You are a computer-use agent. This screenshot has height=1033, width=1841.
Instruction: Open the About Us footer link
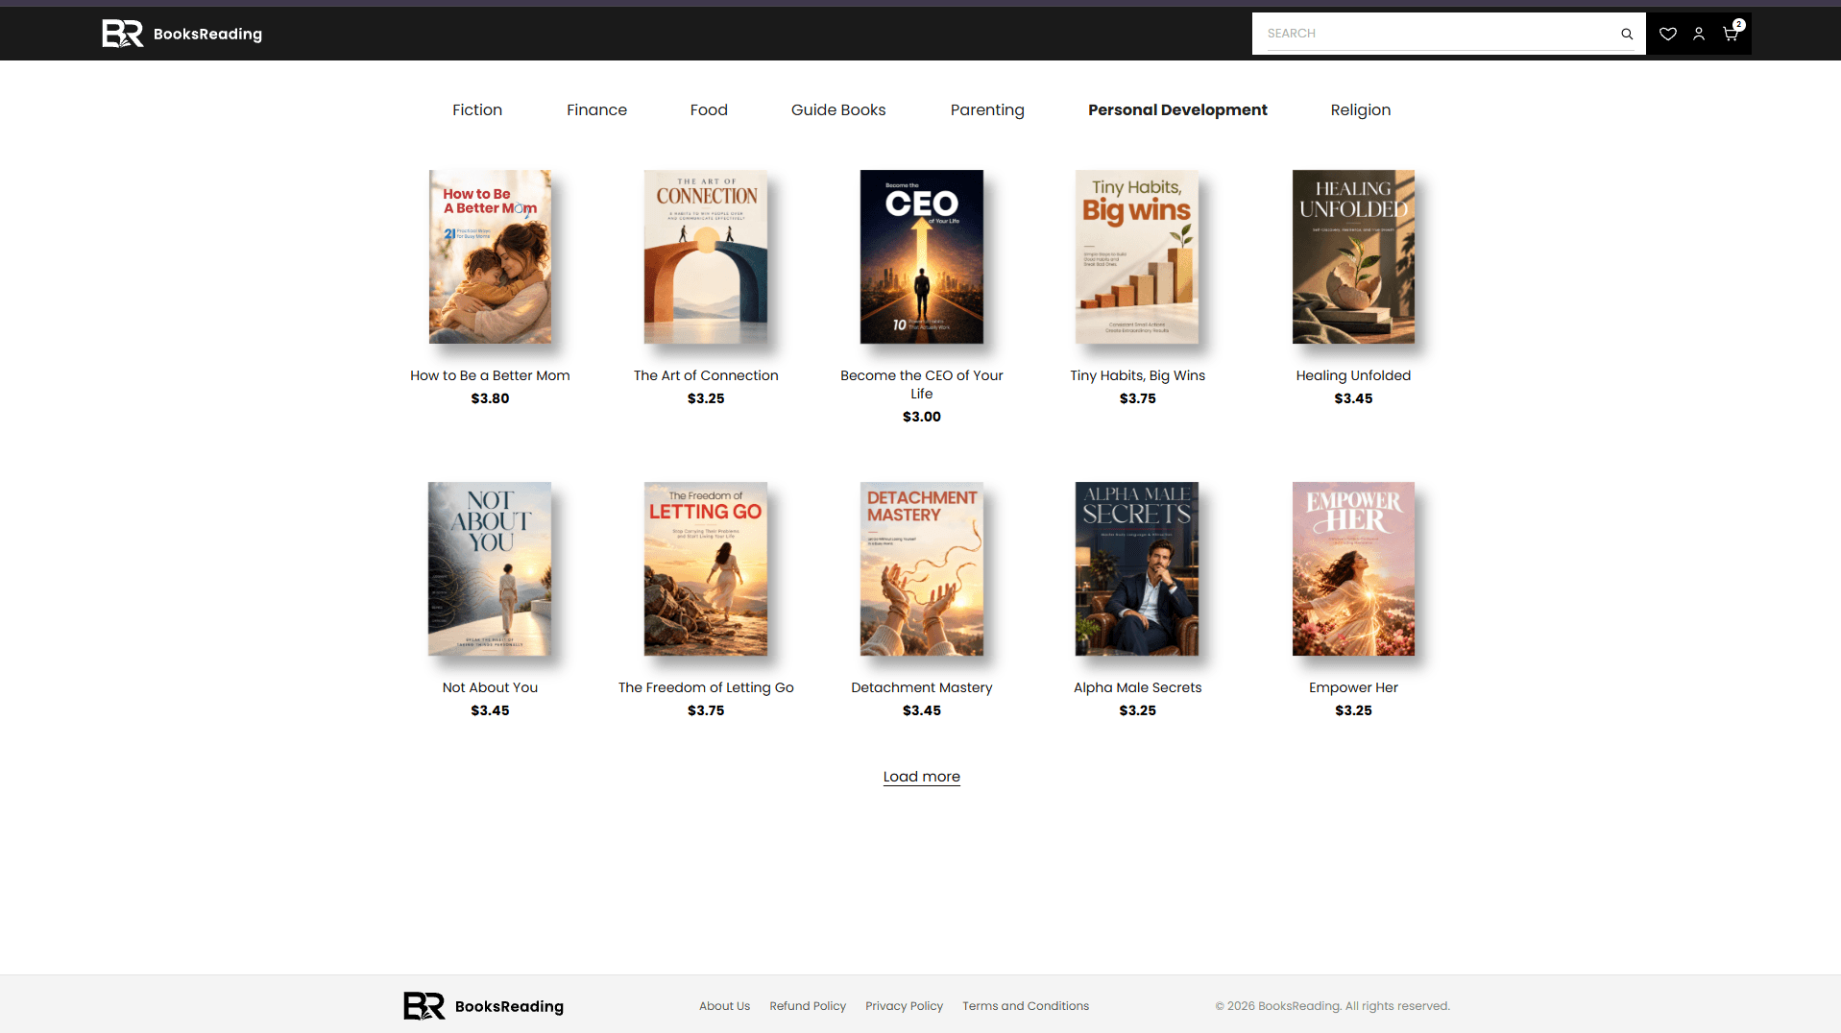pos(724,1006)
